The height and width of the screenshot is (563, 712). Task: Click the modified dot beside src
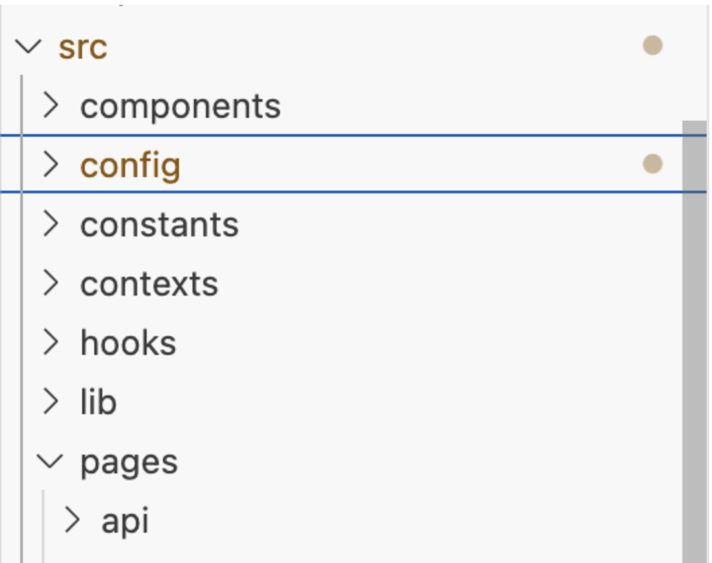click(x=652, y=46)
